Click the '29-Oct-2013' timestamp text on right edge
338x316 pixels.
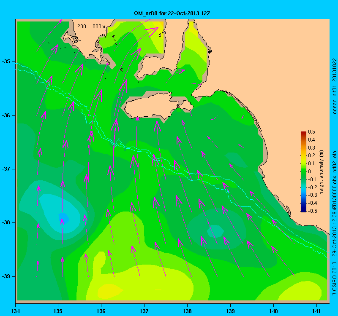(x=334, y=242)
